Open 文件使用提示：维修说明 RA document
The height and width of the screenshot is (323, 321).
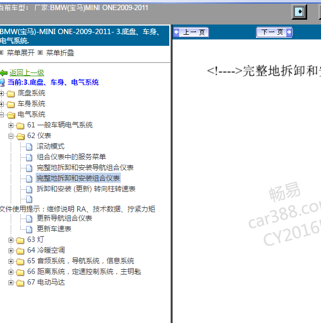pos(77,209)
